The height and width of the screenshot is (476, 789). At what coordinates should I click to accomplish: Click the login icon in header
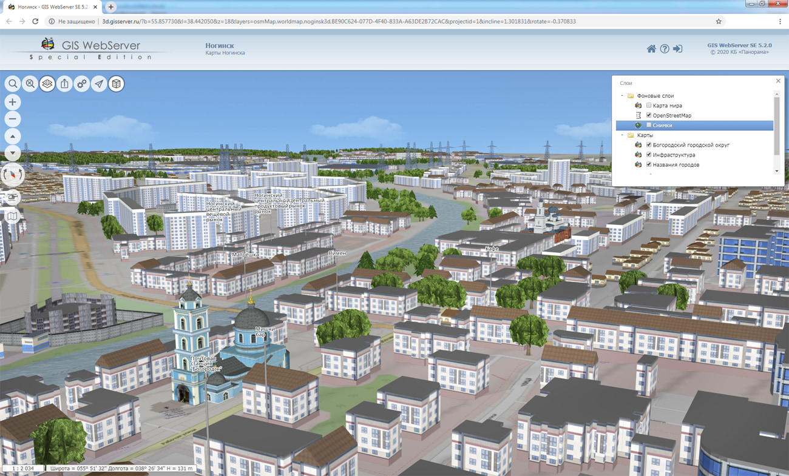click(678, 49)
